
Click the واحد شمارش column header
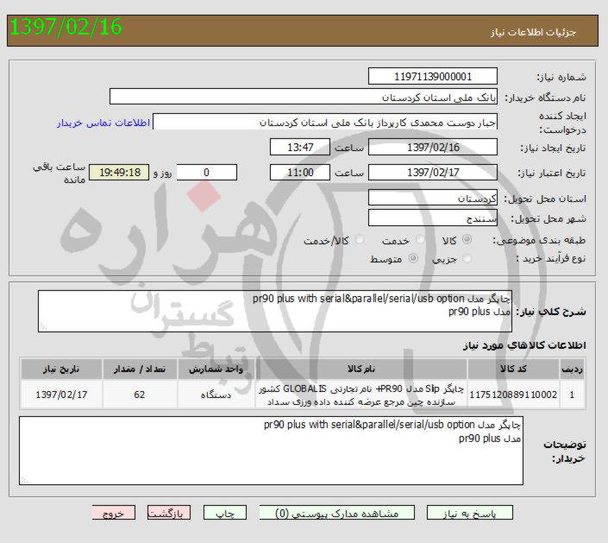(x=216, y=369)
